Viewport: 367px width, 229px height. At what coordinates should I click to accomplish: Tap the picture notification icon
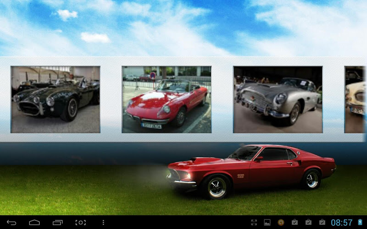point(267,223)
